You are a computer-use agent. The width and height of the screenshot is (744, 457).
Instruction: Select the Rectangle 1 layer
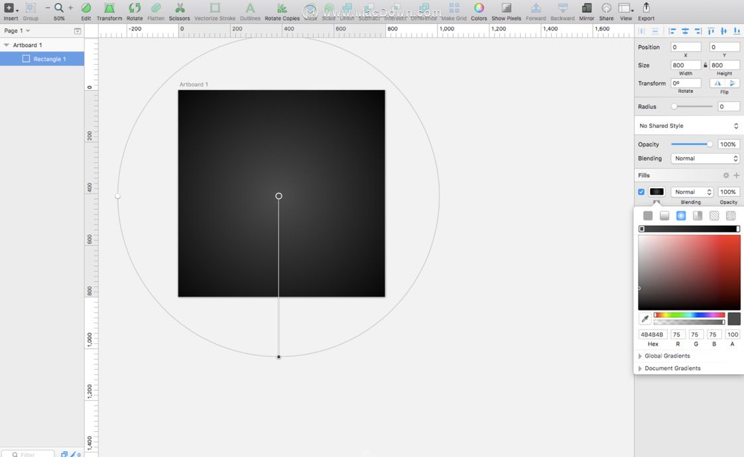[x=42, y=59]
